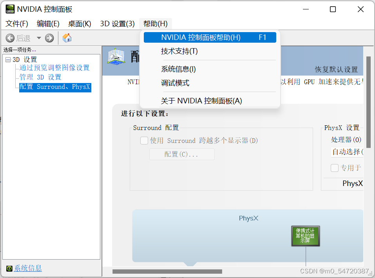Select 配置 Surround、PhysX tree item

pyautogui.click(x=55, y=87)
